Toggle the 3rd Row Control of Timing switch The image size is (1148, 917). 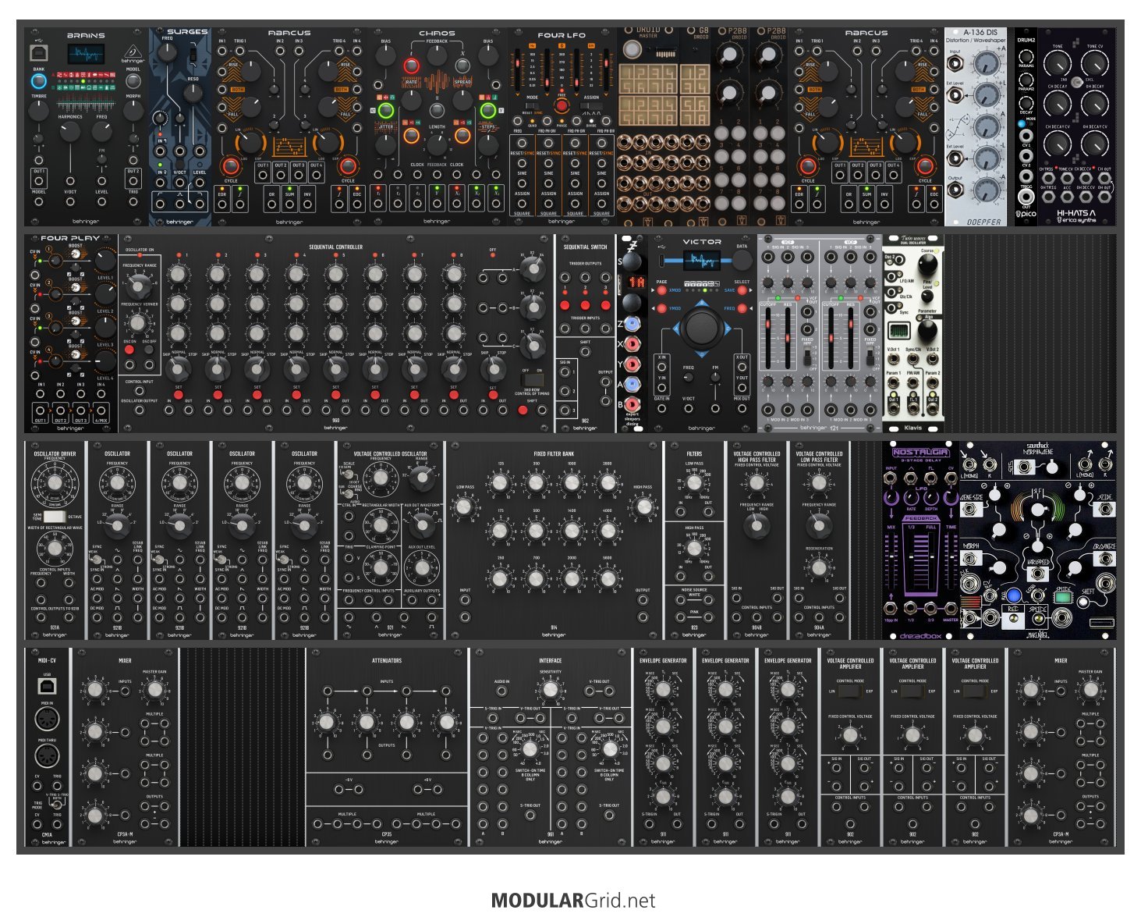[x=533, y=379]
